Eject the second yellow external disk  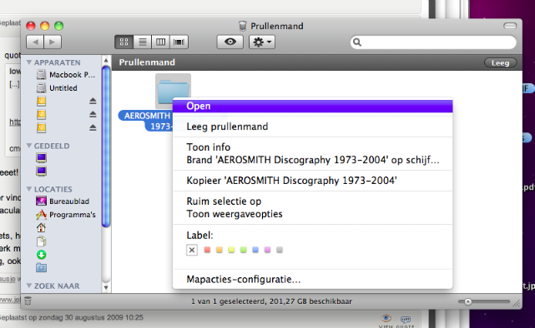pyautogui.click(x=93, y=114)
